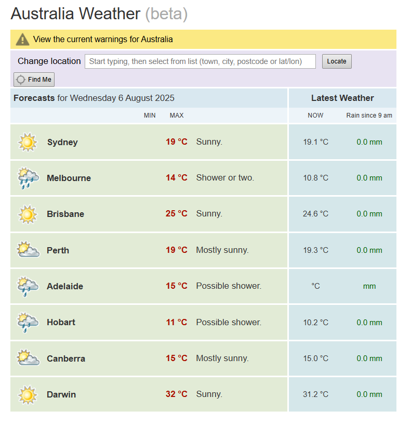Click the sun icon beside Brisbane
The width and height of the screenshot is (398, 423).
28,214
